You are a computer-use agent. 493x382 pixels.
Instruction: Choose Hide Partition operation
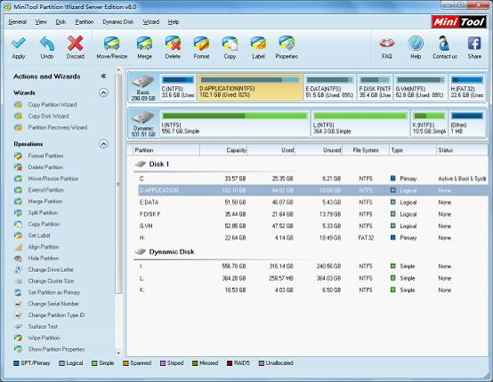[x=44, y=259]
